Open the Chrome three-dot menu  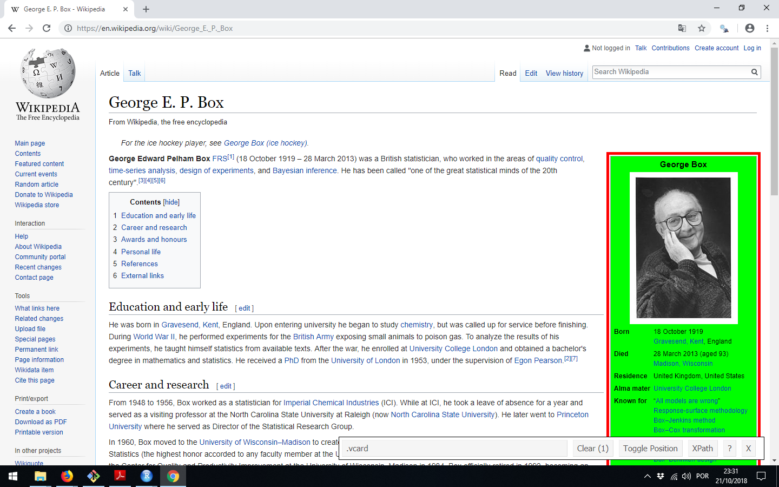click(767, 28)
